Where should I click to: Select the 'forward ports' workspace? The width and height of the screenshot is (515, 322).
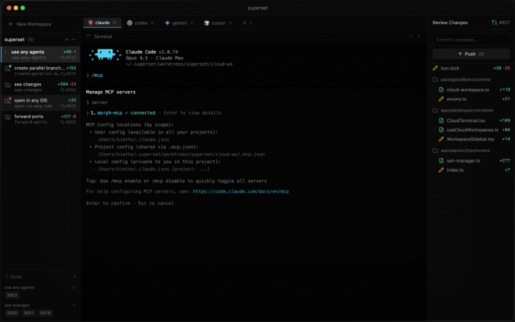coord(41,119)
